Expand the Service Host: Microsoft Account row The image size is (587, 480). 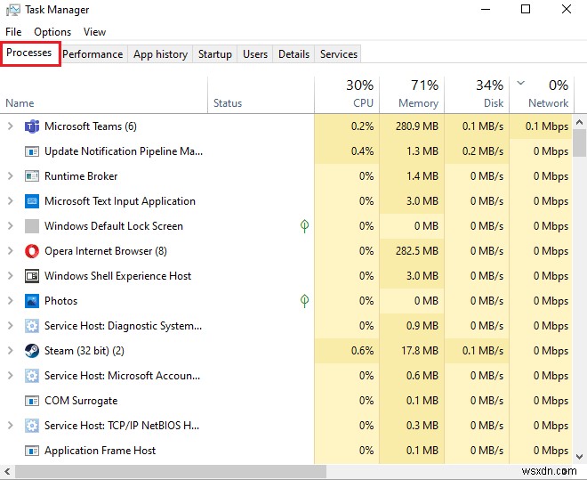[11, 376]
